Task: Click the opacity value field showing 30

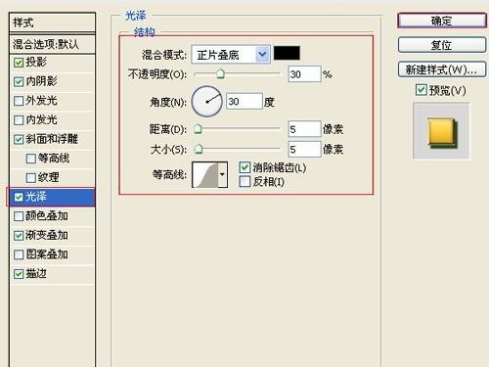Action: [304, 74]
